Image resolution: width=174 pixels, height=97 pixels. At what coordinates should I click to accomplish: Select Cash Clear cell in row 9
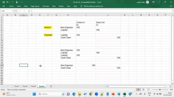point(68,38)
